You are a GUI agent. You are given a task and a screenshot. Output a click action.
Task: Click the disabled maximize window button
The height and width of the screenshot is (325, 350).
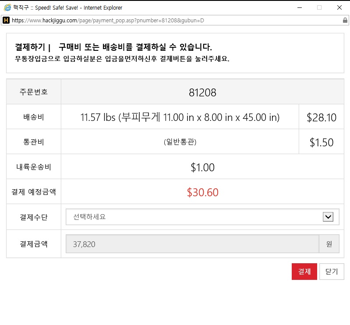(319, 7)
